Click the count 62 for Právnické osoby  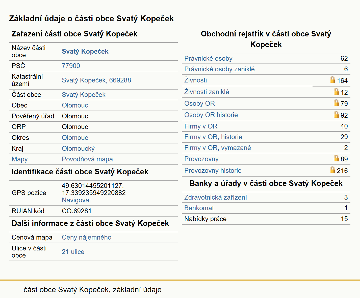[x=344, y=58]
